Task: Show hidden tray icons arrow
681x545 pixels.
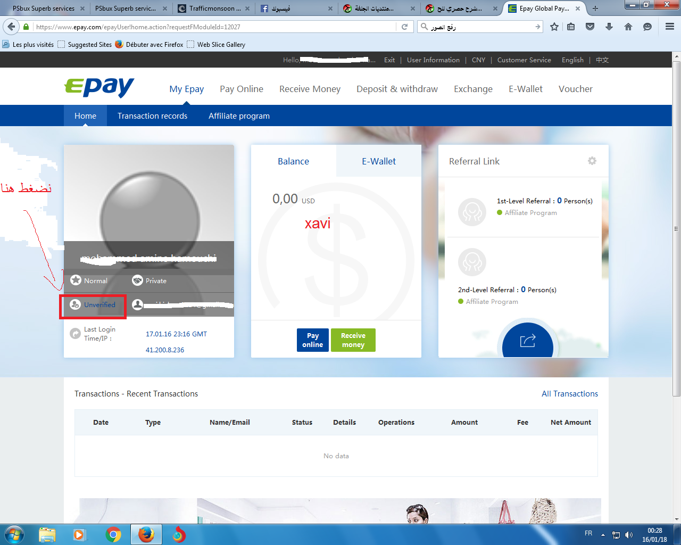Action: point(603,535)
